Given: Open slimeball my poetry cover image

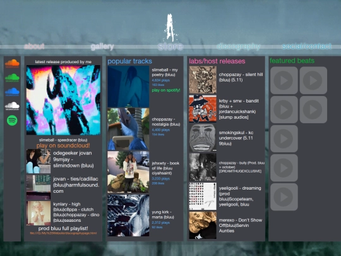Looking at the screenshot, I should click(x=128, y=87).
